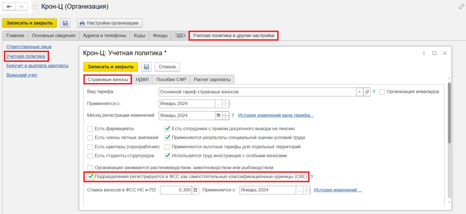Maximize the Учетная политика dialog
This screenshot has height=214, width=466.
point(435,53)
